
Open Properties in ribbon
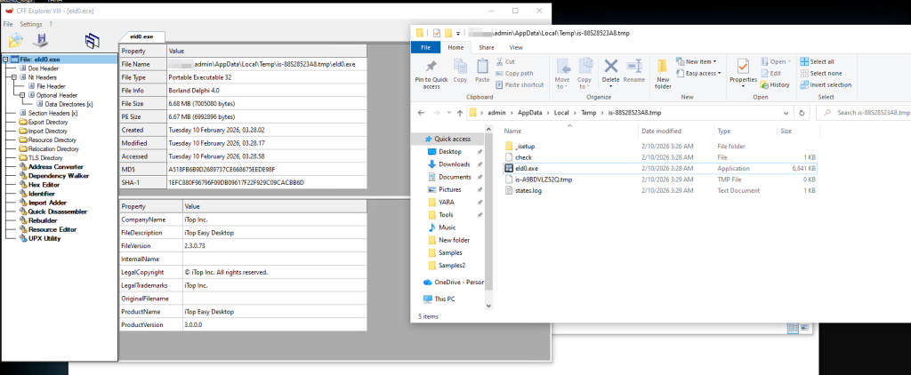click(743, 71)
